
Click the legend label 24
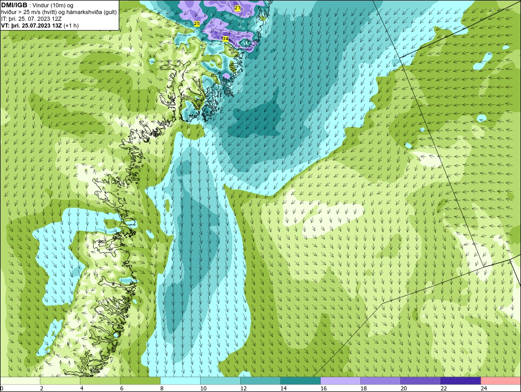pos(484,388)
